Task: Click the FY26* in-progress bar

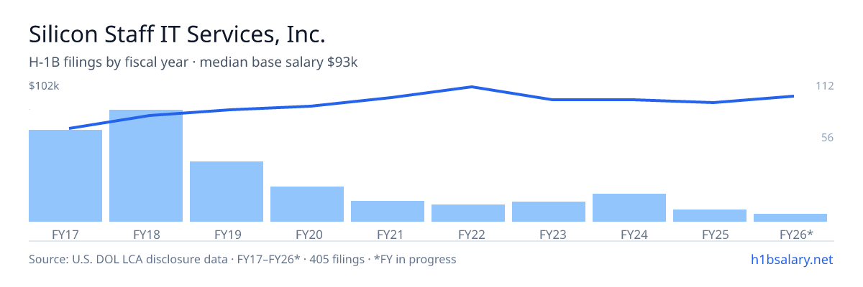Action: (790, 217)
